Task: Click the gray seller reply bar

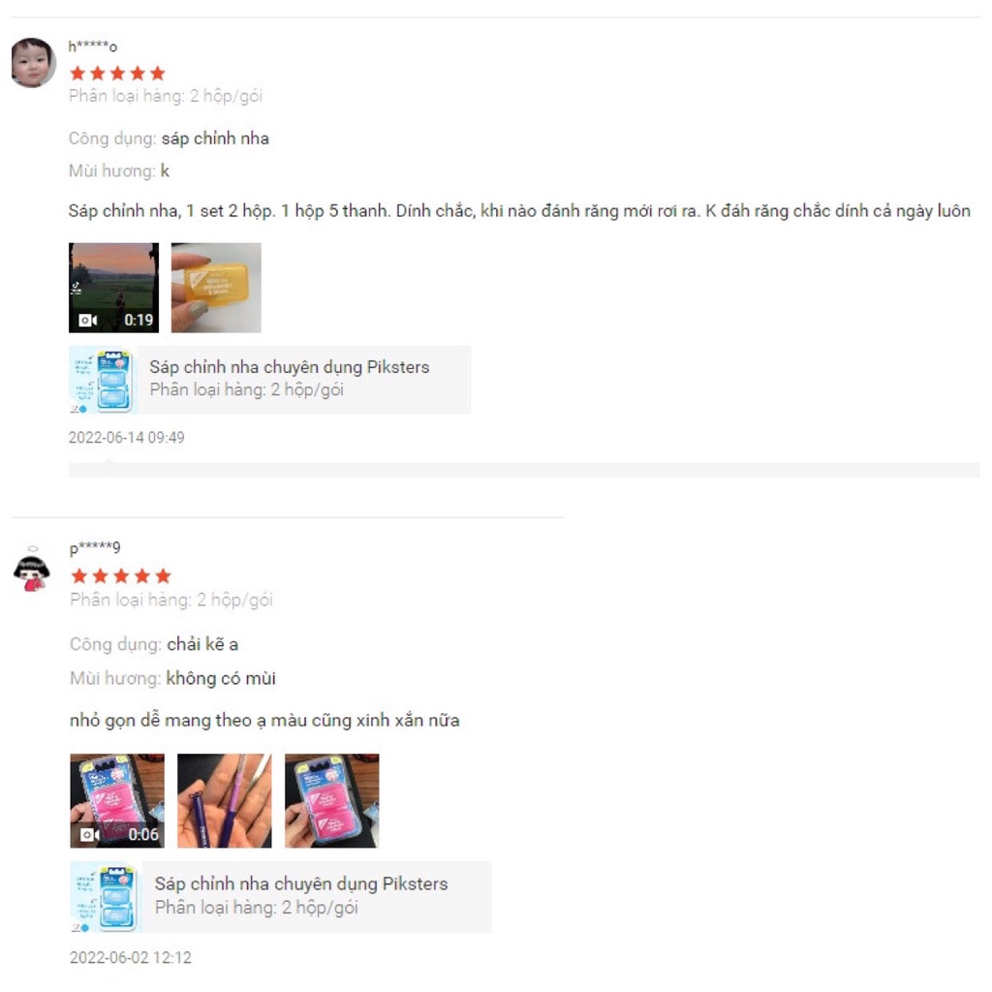Action: tap(524, 470)
